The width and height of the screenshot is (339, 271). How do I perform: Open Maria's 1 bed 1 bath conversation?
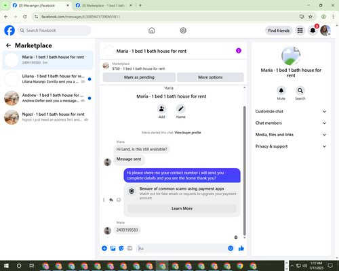click(x=47, y=60)
